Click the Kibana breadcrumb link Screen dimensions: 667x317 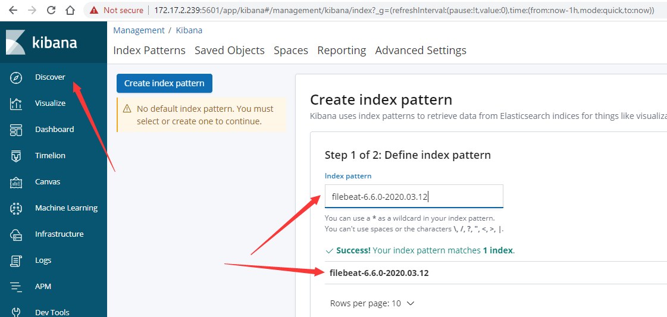tap(189, 30)
